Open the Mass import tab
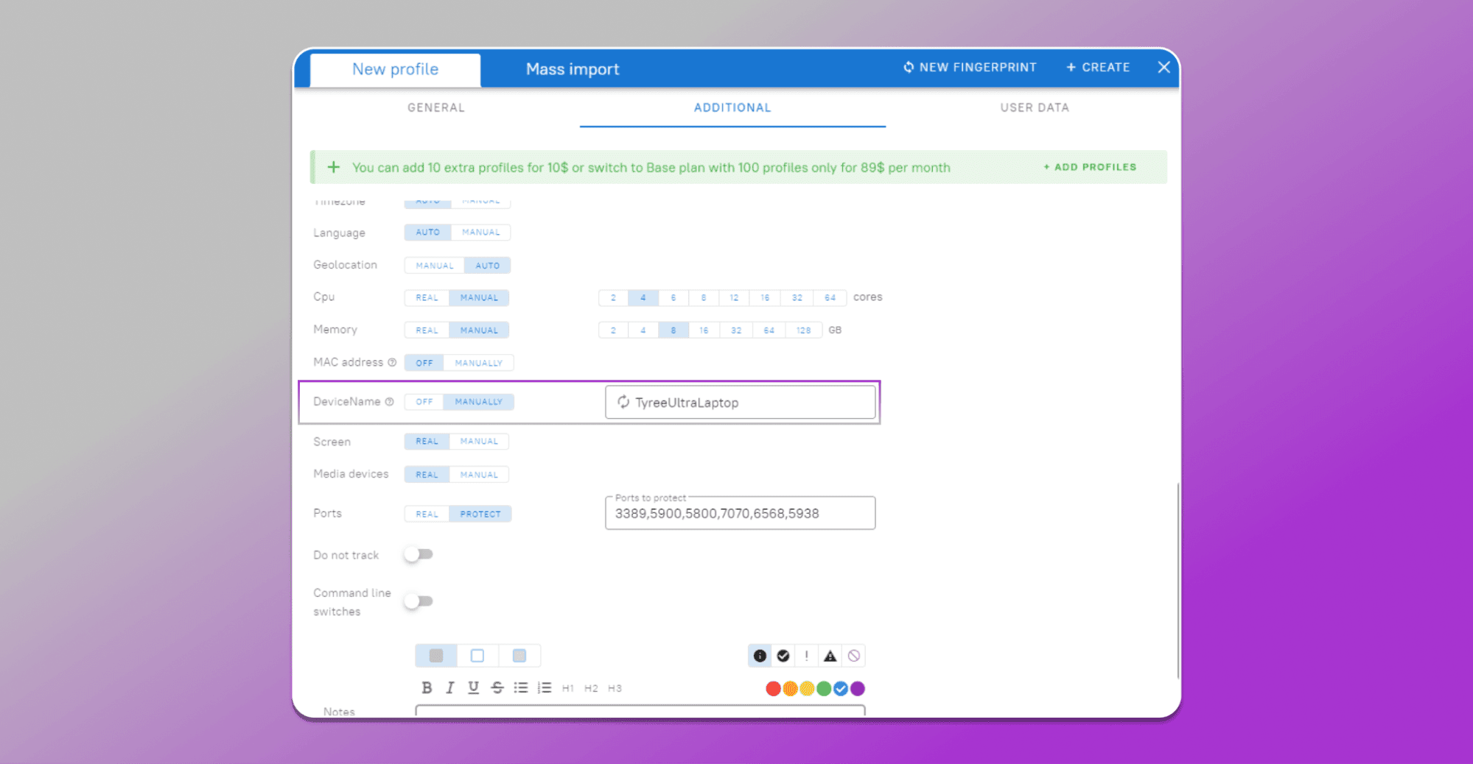The height and width of the screenshot is (764, 1473). [x=573, y=69]
